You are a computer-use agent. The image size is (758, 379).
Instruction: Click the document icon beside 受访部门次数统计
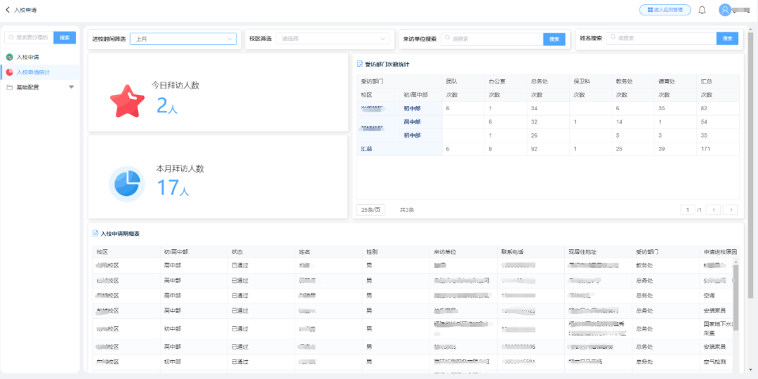tap(360, 64)
